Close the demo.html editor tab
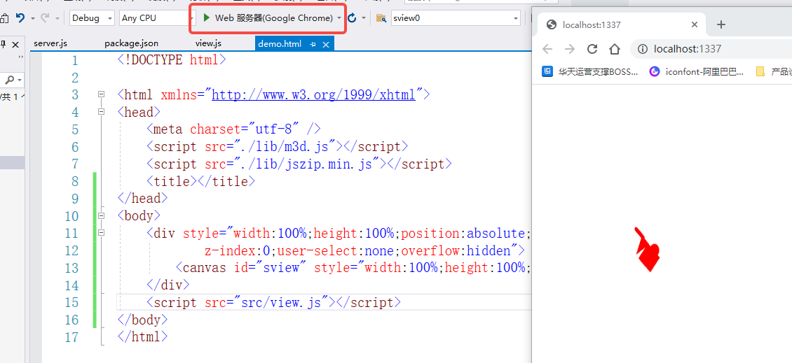 point(326,44)
